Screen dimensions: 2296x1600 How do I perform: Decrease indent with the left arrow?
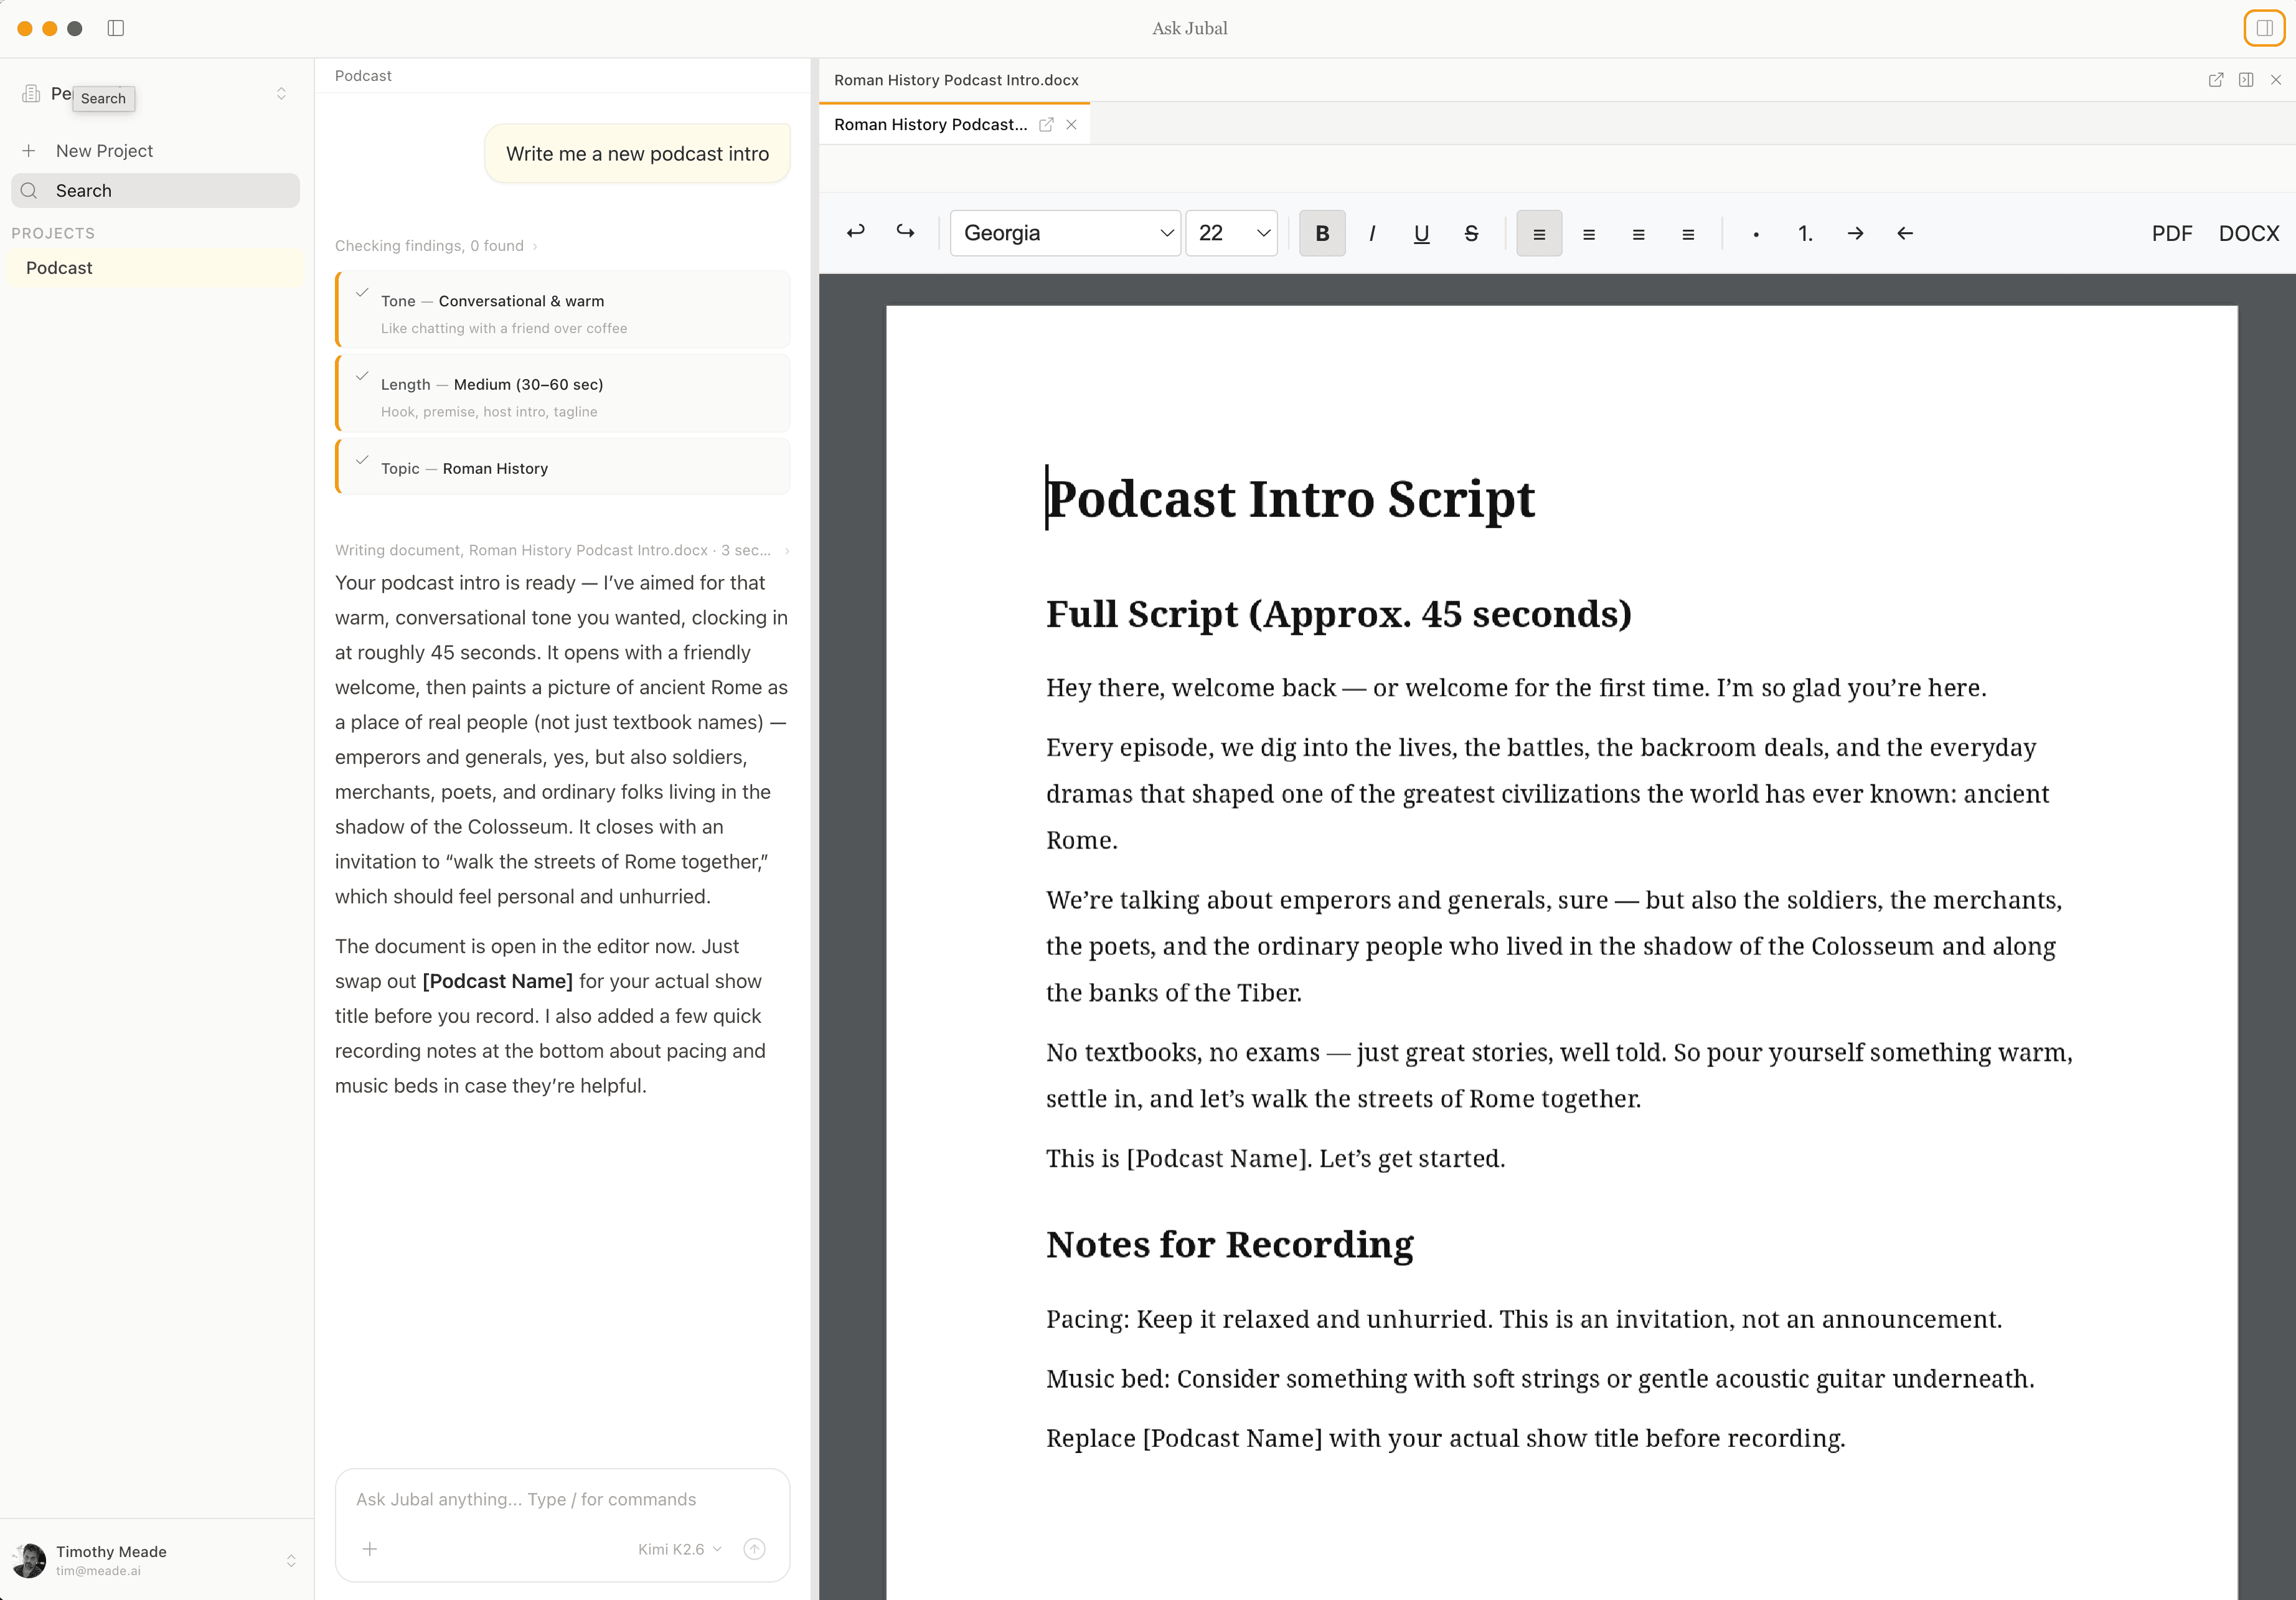point(1905,233)
